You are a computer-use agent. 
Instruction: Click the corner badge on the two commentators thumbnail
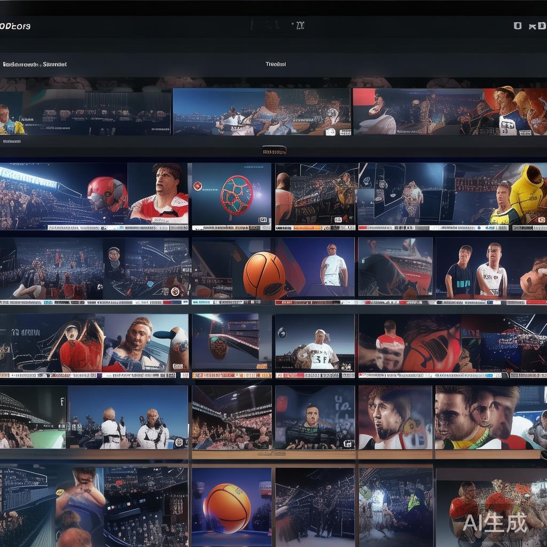[x=178, y=442]
